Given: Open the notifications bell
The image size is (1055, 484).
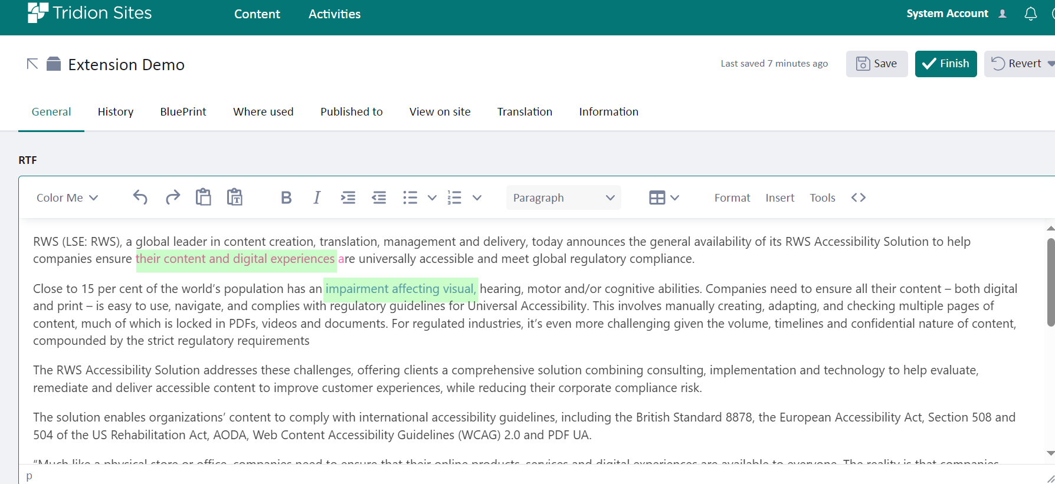Looking at the screenshot, I should pyautogui.click(x=1030, y=14).
